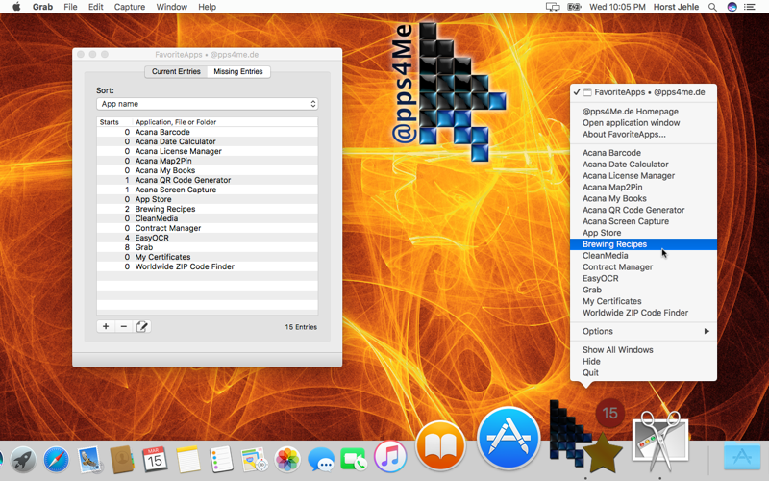Viewport: 769px width, 481px height.
Task: Choose @pps4Me.de Homepage in Dock menu
Action: tap(643, 112)
